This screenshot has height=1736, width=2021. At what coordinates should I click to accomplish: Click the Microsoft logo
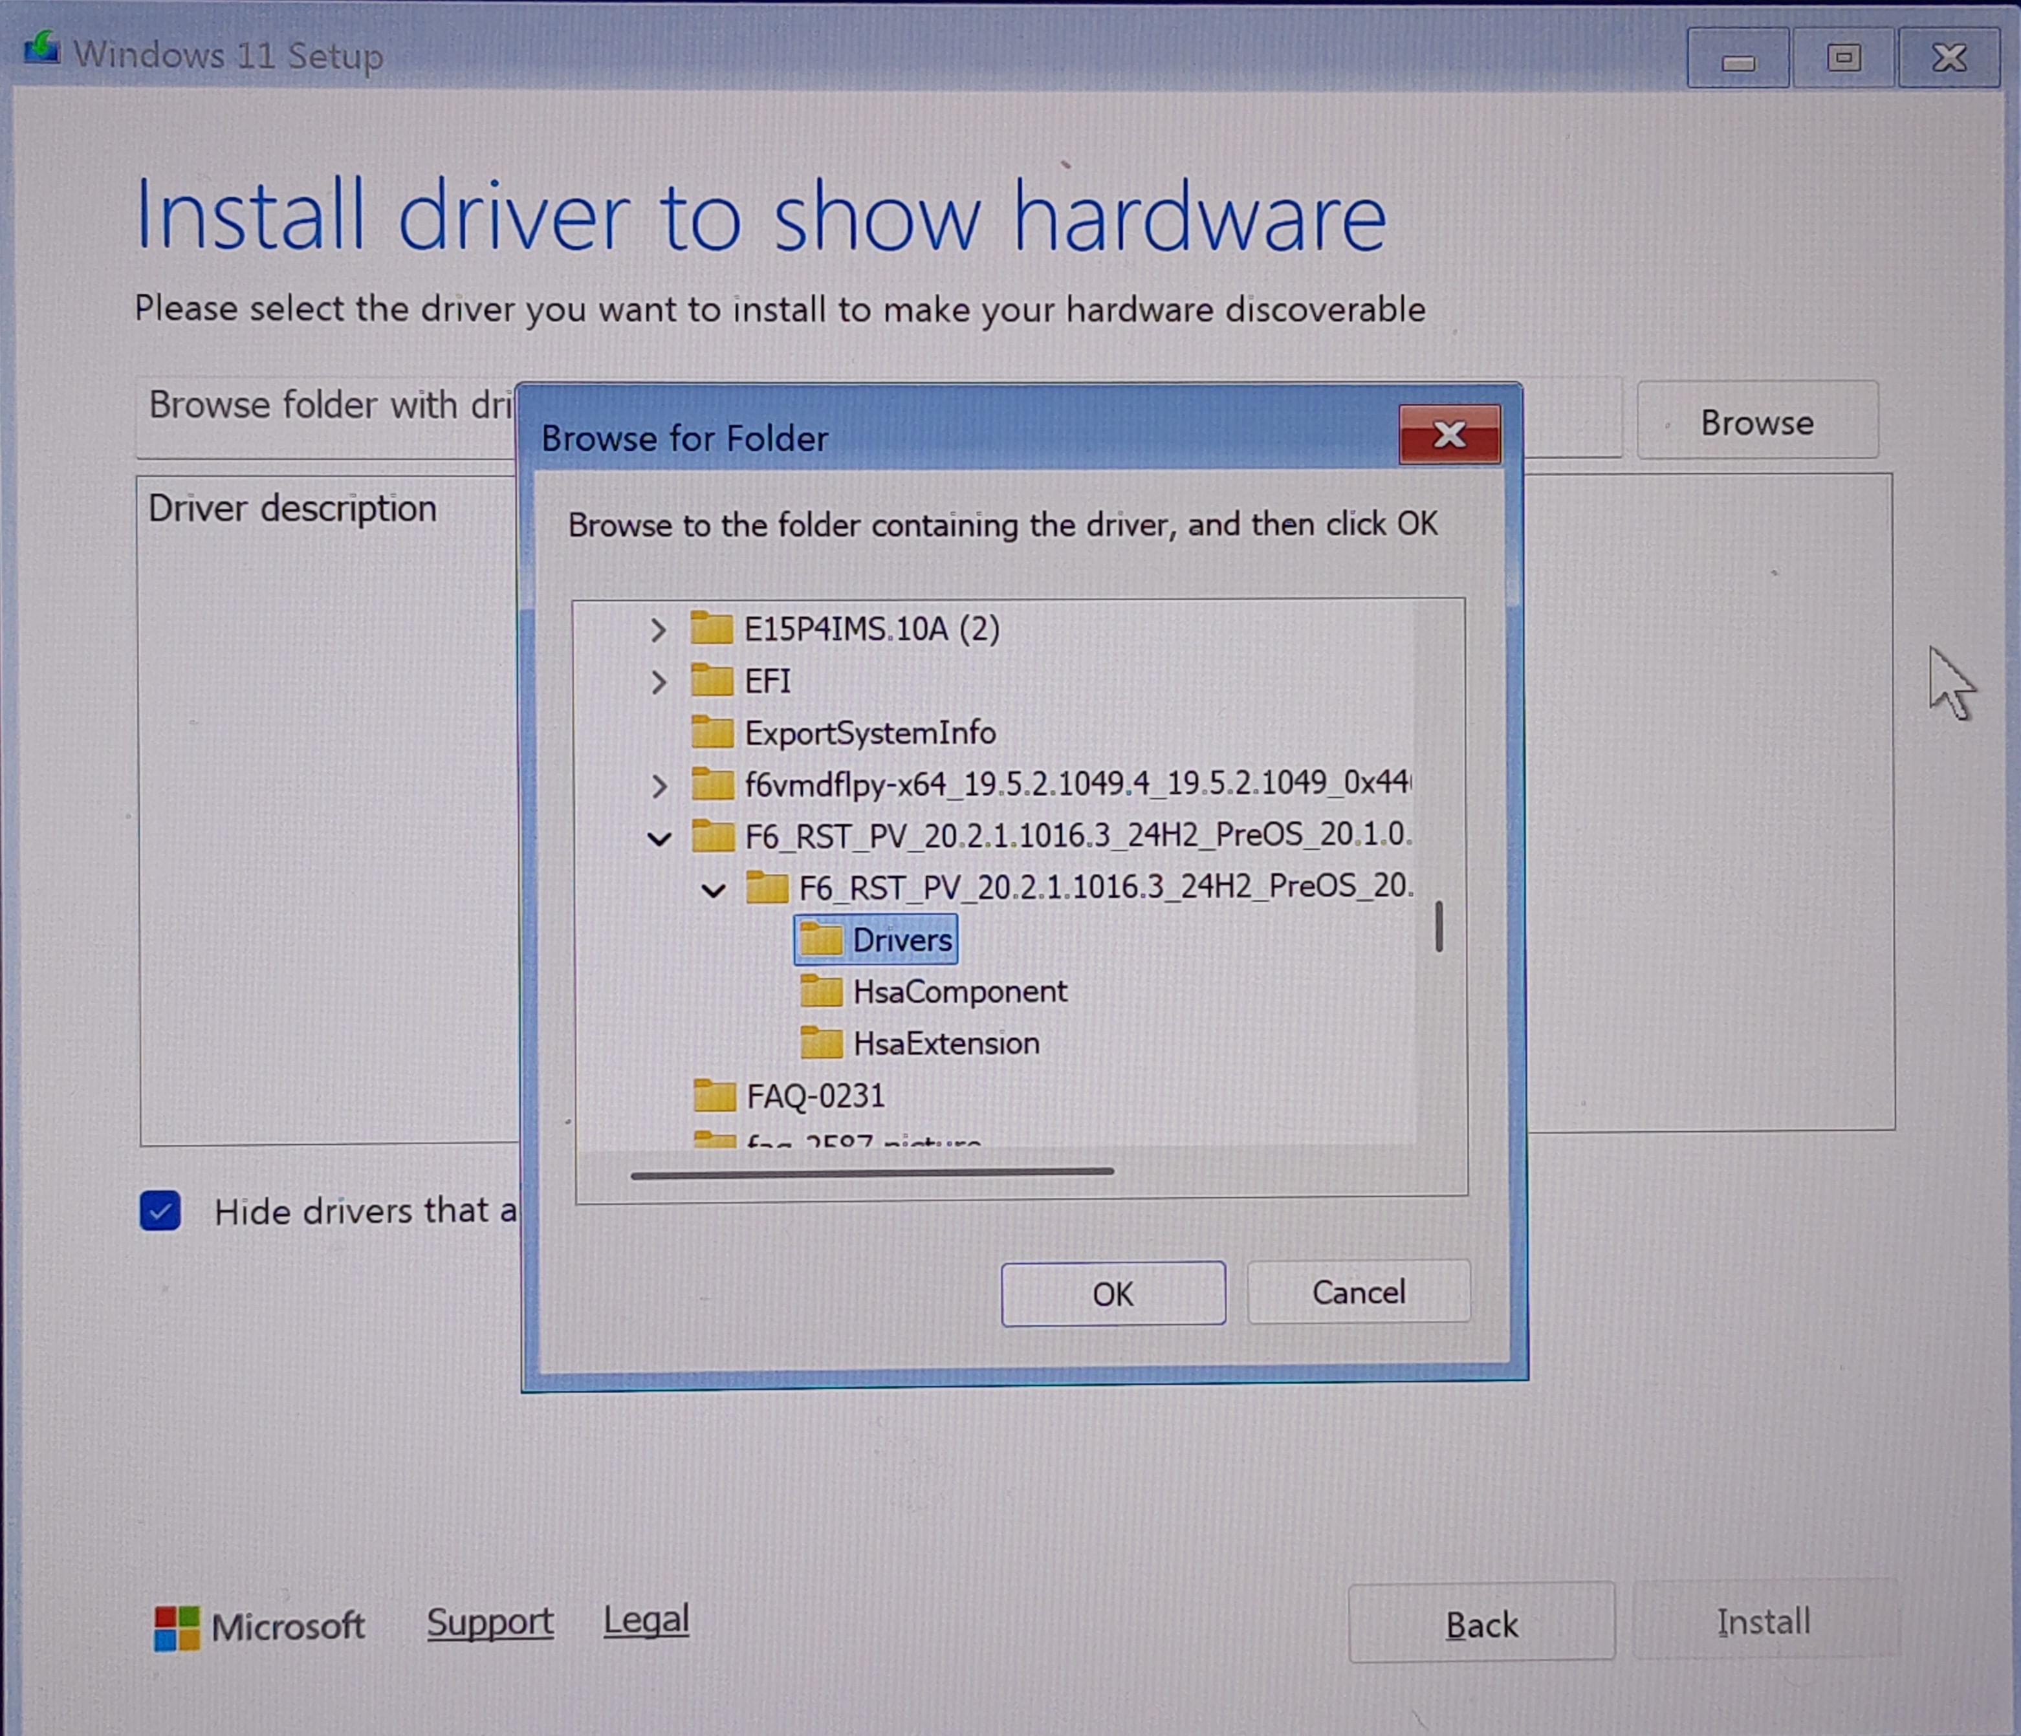(x=177, y=1628)
